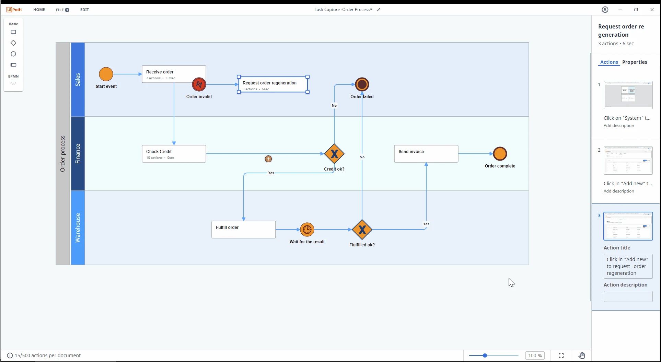Select the Credit ok? gateway diamond
This screenshot has height=362, width=661.
[334, 154]
